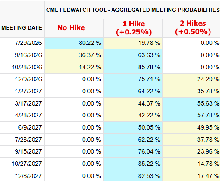Click the 80.22 % No Hike cell
220x181 pixels.
coord(74,43)
